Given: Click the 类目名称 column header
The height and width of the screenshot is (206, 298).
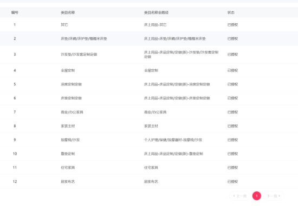Looking at the screenshot, I should (x=68, y=12).
